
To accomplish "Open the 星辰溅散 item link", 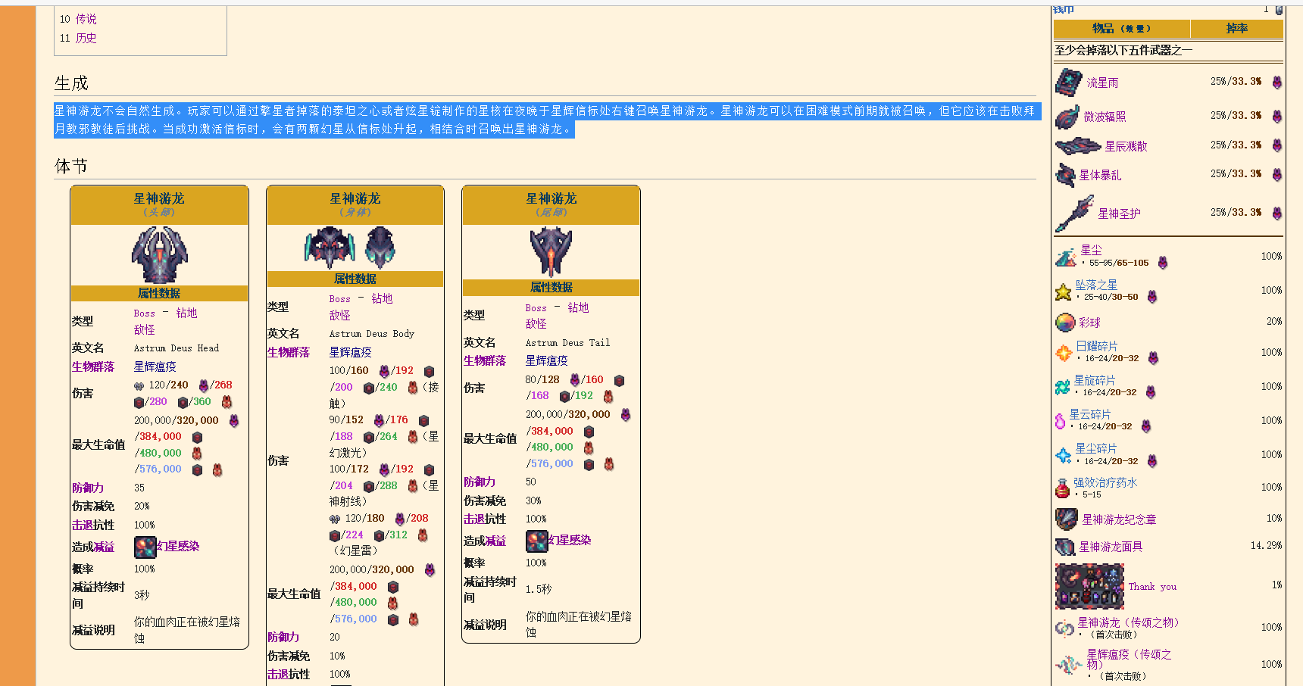I will coord(1126,146).
